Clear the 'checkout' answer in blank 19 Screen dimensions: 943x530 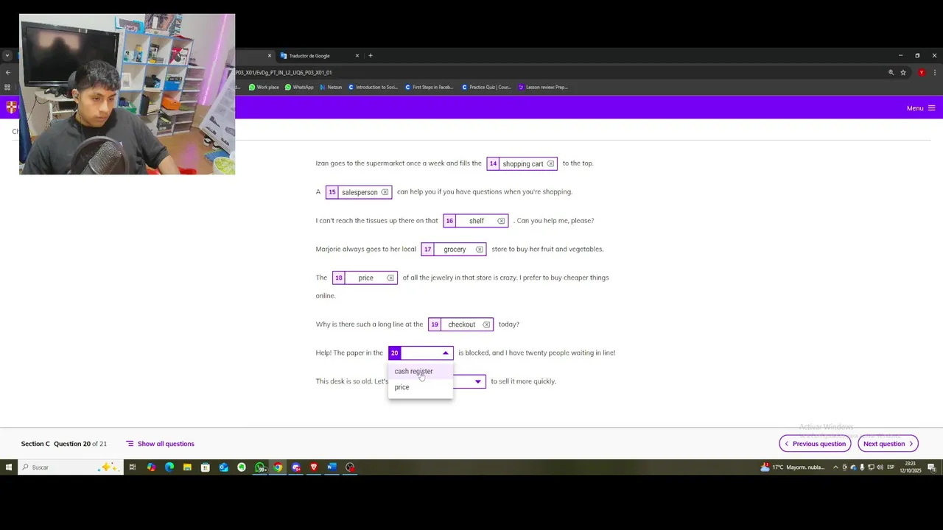tap(486, 325)
